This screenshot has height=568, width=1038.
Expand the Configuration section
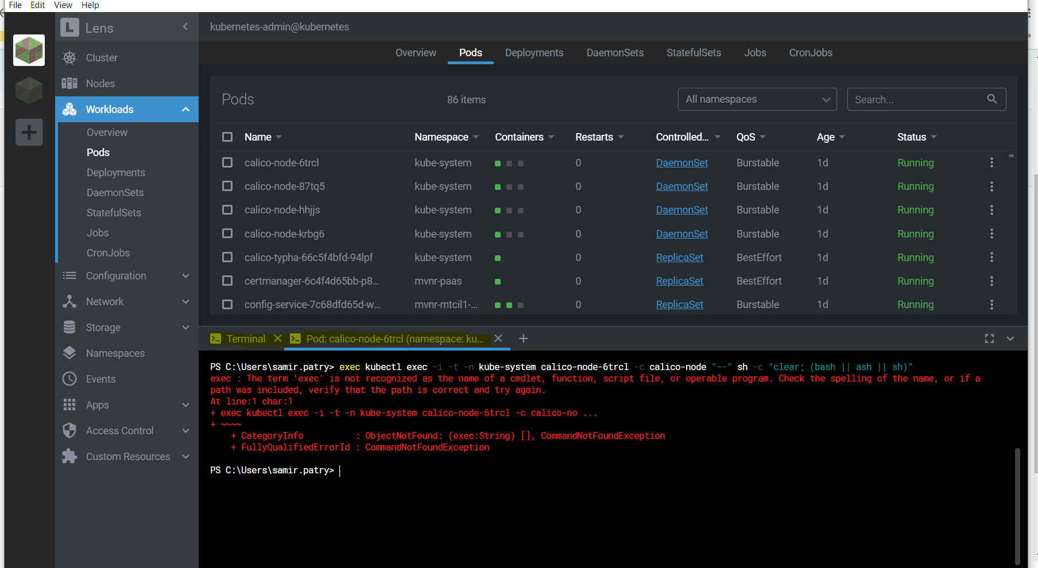(x=185, y=276)
